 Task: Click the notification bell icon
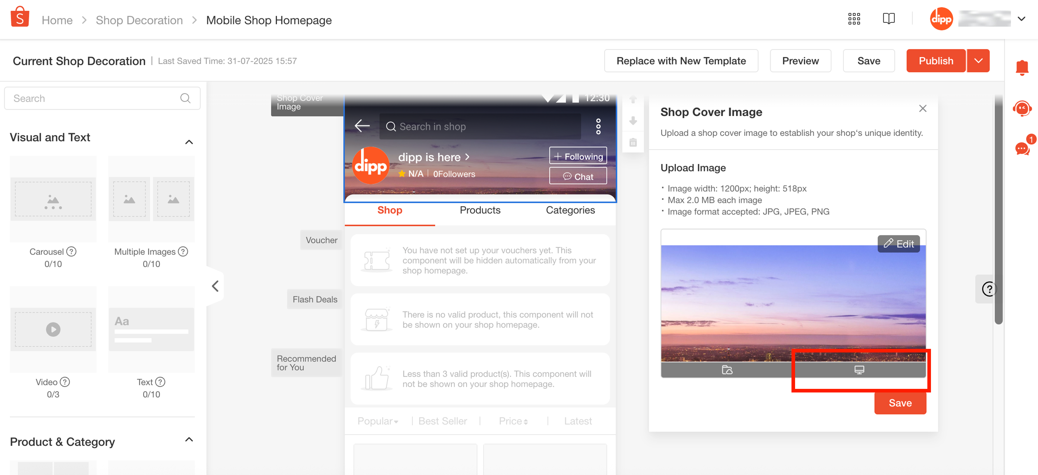(1021, 67)
